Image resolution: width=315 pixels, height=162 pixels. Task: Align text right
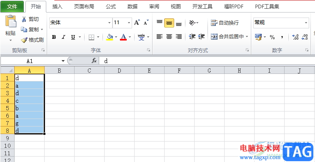tap(179, 37)
